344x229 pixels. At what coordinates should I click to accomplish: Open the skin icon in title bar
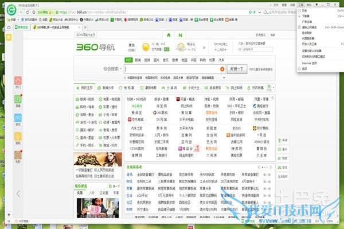coord(316,5)
